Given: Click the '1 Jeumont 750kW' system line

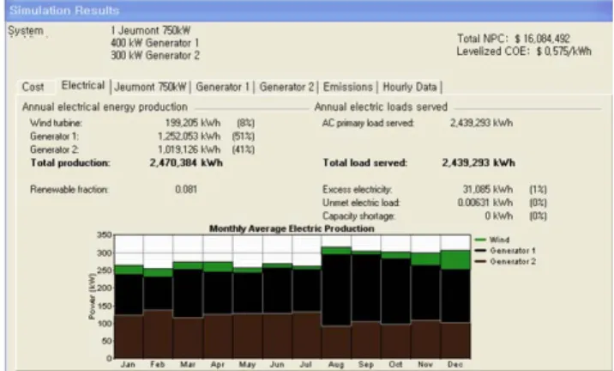Looking at the screenshot, I should pos(151,30).
